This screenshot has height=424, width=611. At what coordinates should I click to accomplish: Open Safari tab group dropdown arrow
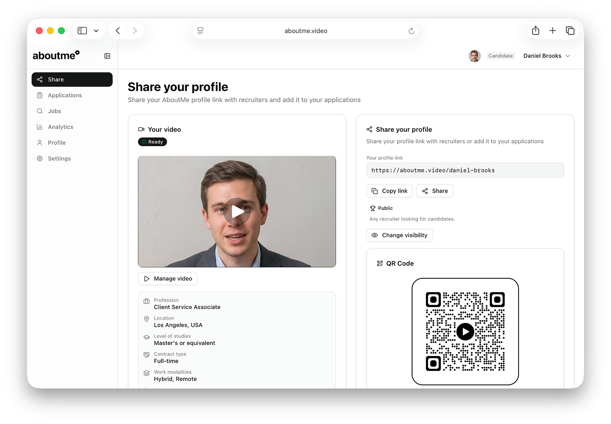click(96, 31)
